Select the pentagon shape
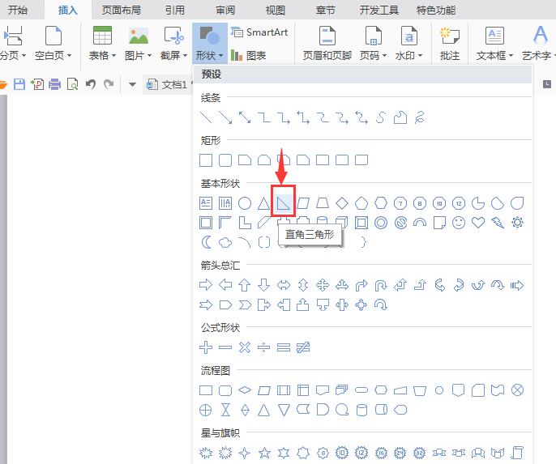The height and width of the screenshot is (464, 556). click(x=361, y=203)
